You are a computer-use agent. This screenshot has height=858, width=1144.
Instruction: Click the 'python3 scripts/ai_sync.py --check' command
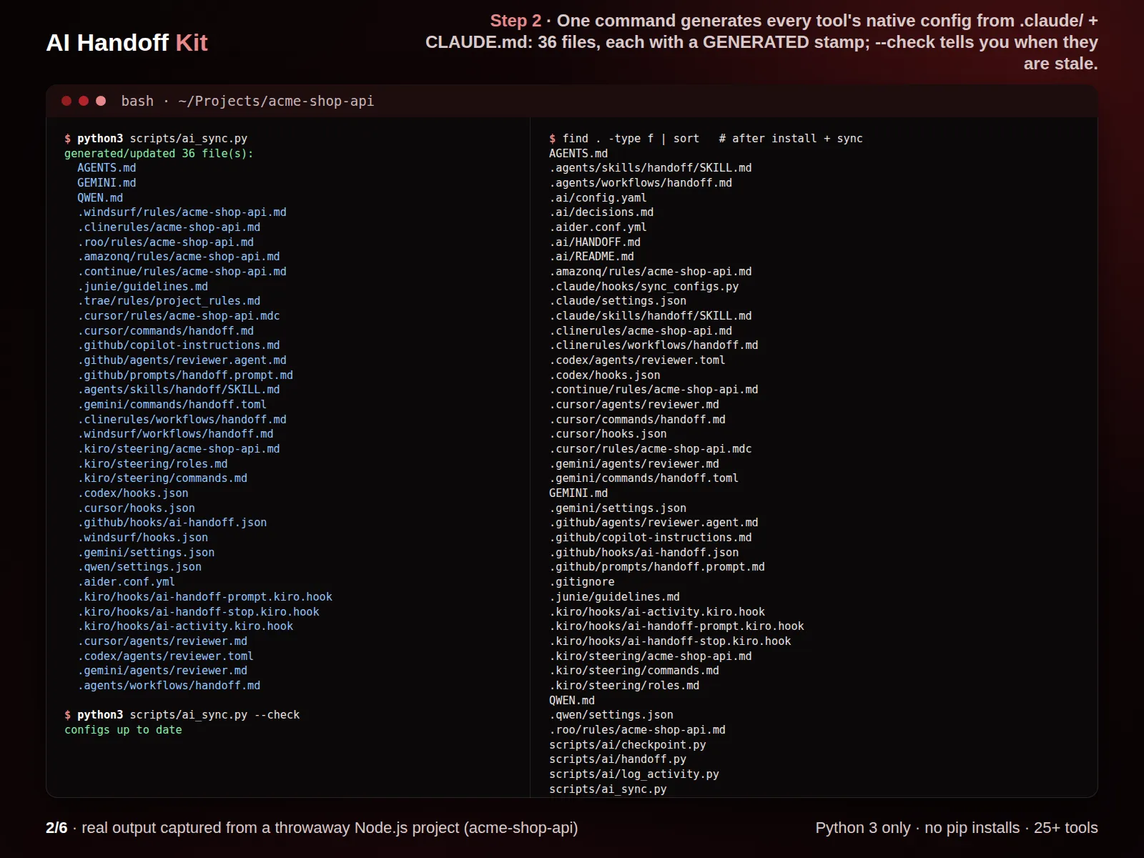coord(182,715)
